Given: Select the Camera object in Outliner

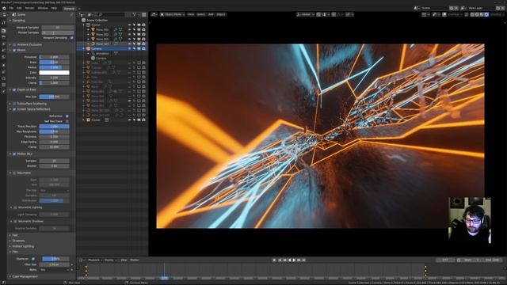Looking at the screenshot, I should (97, 49).
